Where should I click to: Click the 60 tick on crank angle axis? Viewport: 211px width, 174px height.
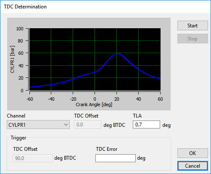[160, 99]
